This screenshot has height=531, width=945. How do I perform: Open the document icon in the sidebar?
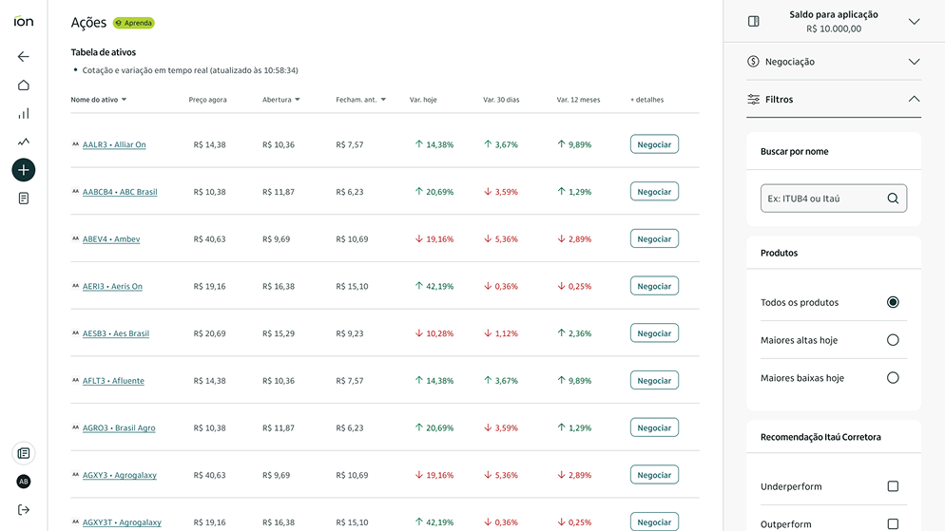coord(23,199)
